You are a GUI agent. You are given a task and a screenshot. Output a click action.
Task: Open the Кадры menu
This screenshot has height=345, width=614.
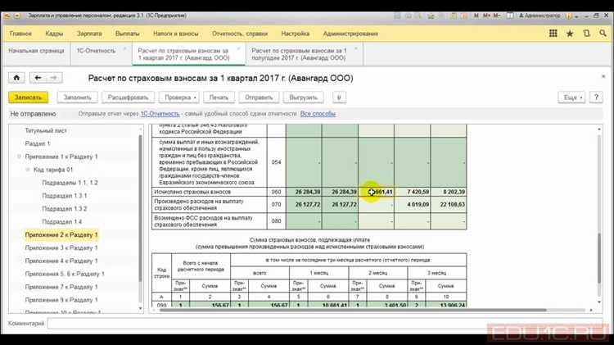coord(54,34)
